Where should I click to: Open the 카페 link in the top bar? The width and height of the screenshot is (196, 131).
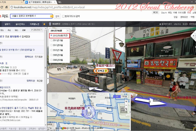[175, 13]
